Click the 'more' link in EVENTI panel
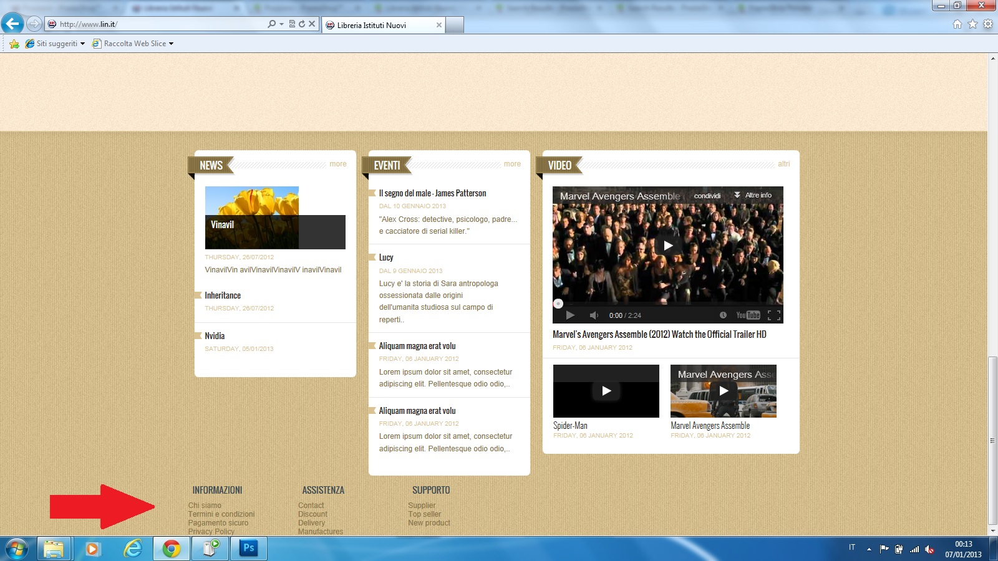 coord(512,164)
